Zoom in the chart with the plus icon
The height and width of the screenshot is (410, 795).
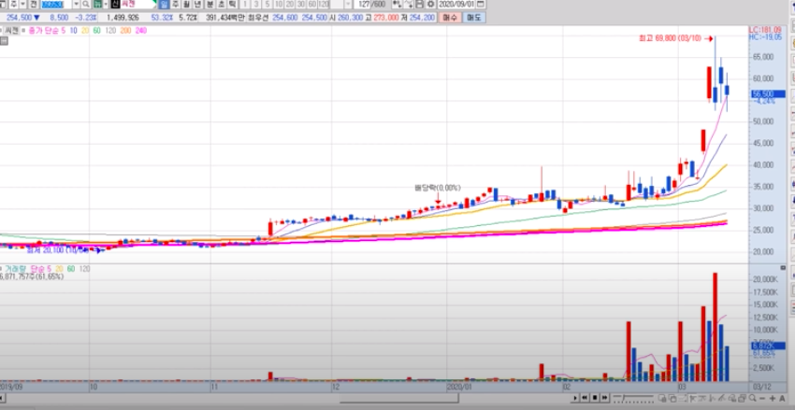point(773,398)
